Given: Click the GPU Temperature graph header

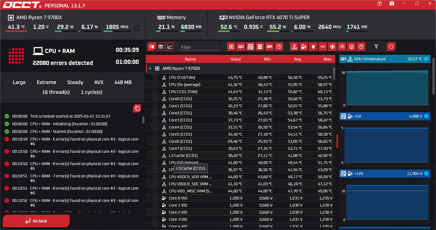Looking at the screenshot, I should tap(385, 59).
